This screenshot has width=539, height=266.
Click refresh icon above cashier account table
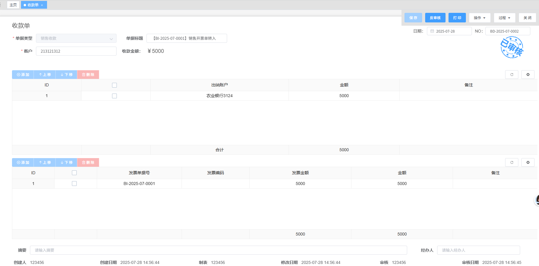point(512,75)
